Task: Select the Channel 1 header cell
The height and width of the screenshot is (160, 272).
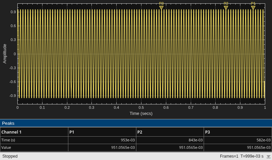Action: (34, 132)
